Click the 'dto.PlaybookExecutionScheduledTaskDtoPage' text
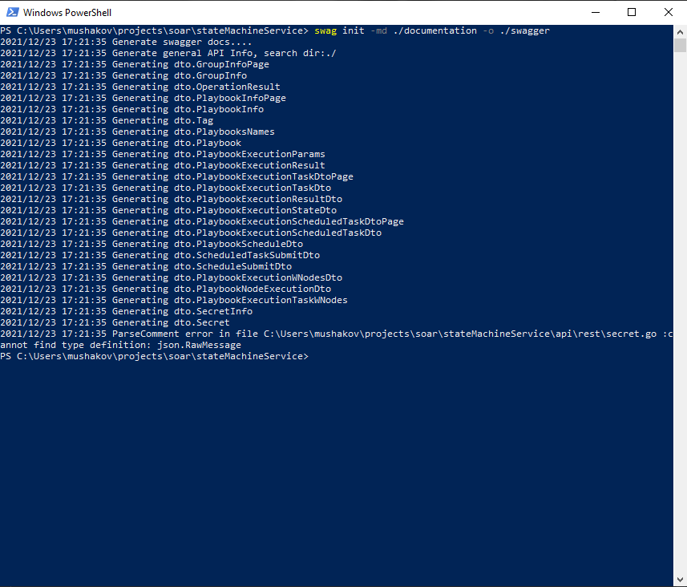This screenshot has width=687, height=587. pos(289,221)
